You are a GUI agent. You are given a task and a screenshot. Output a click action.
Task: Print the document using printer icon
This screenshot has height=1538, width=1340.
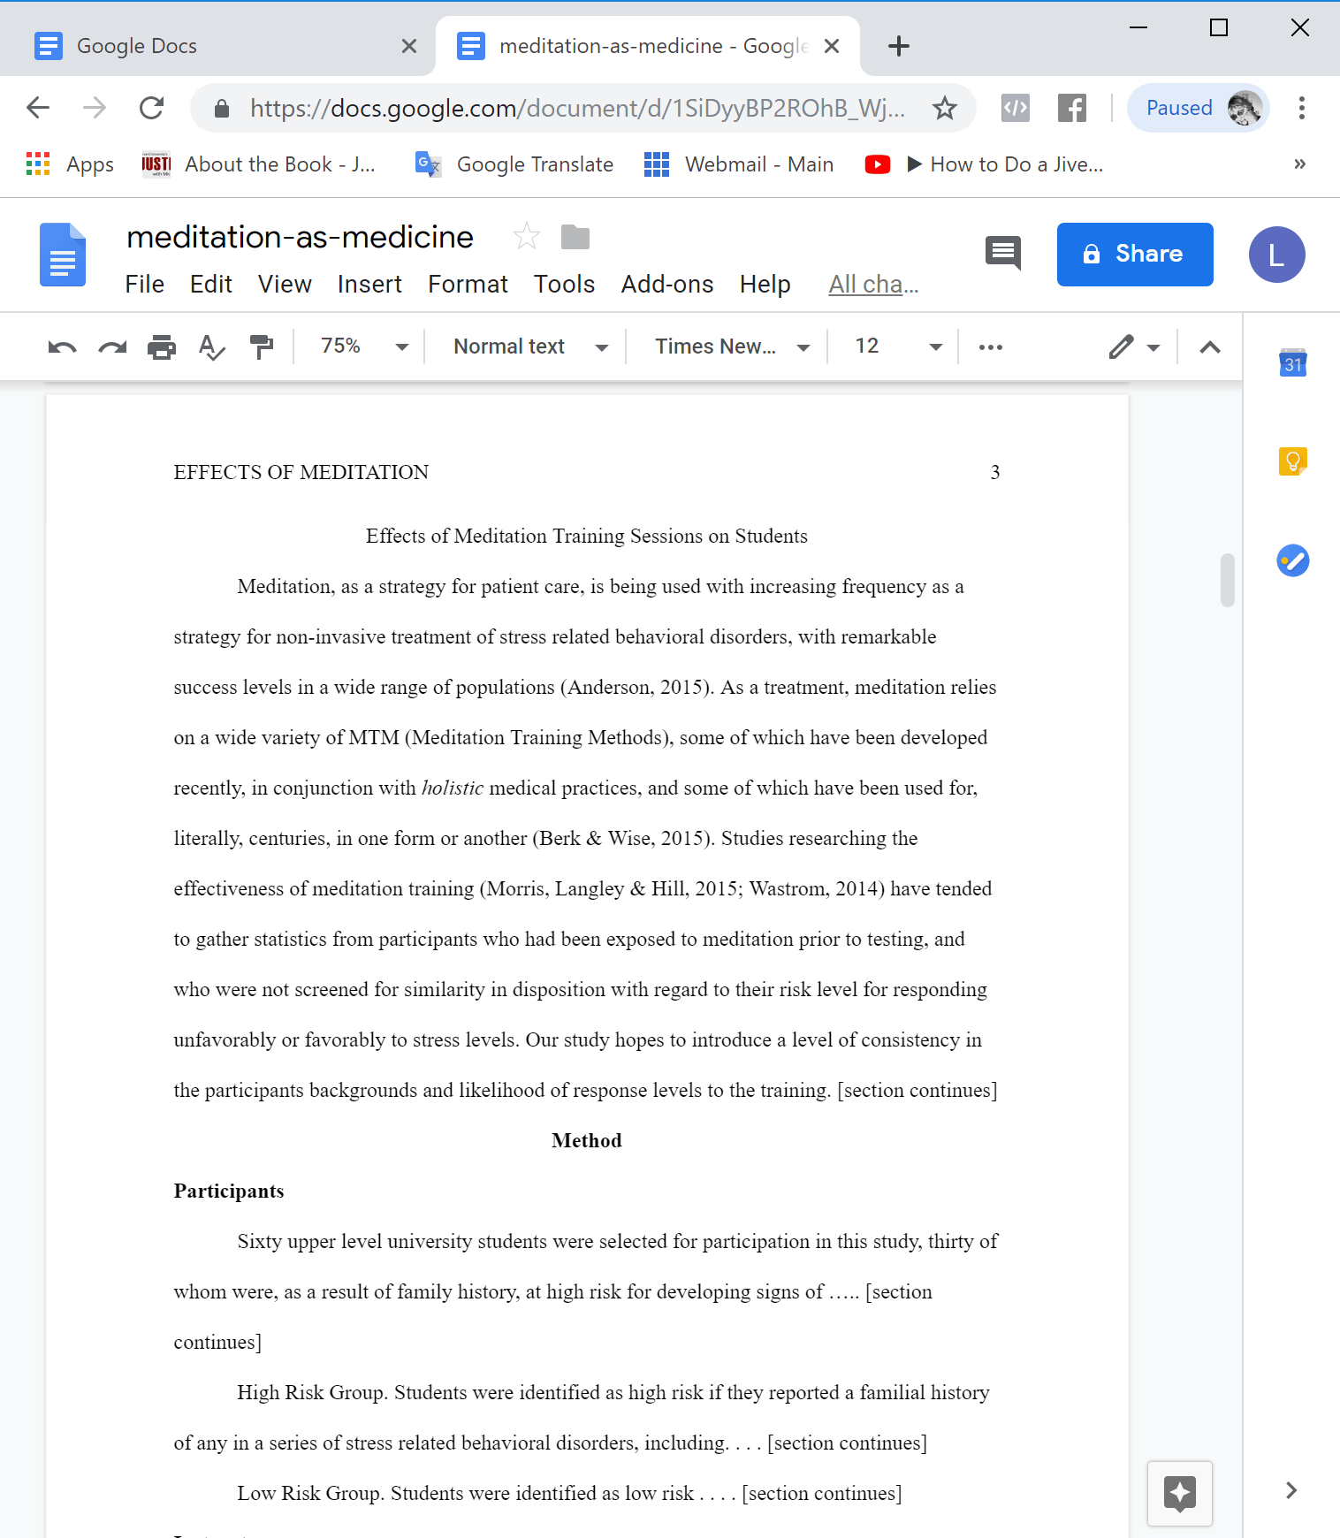162,347
